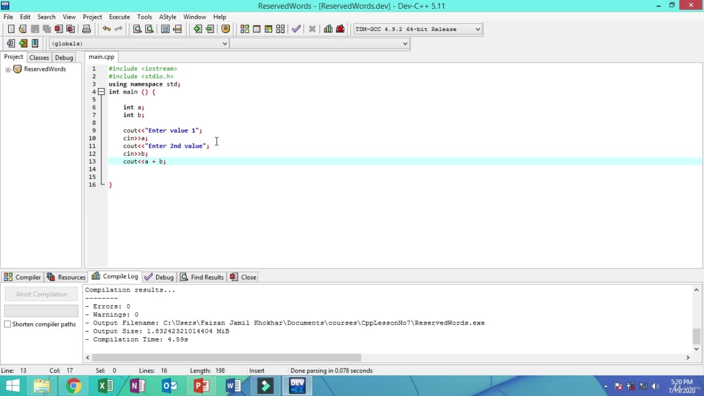Screen dimensions: 704x396
Task: Click the Open file toolbar icon
Action: pos(23,29)
